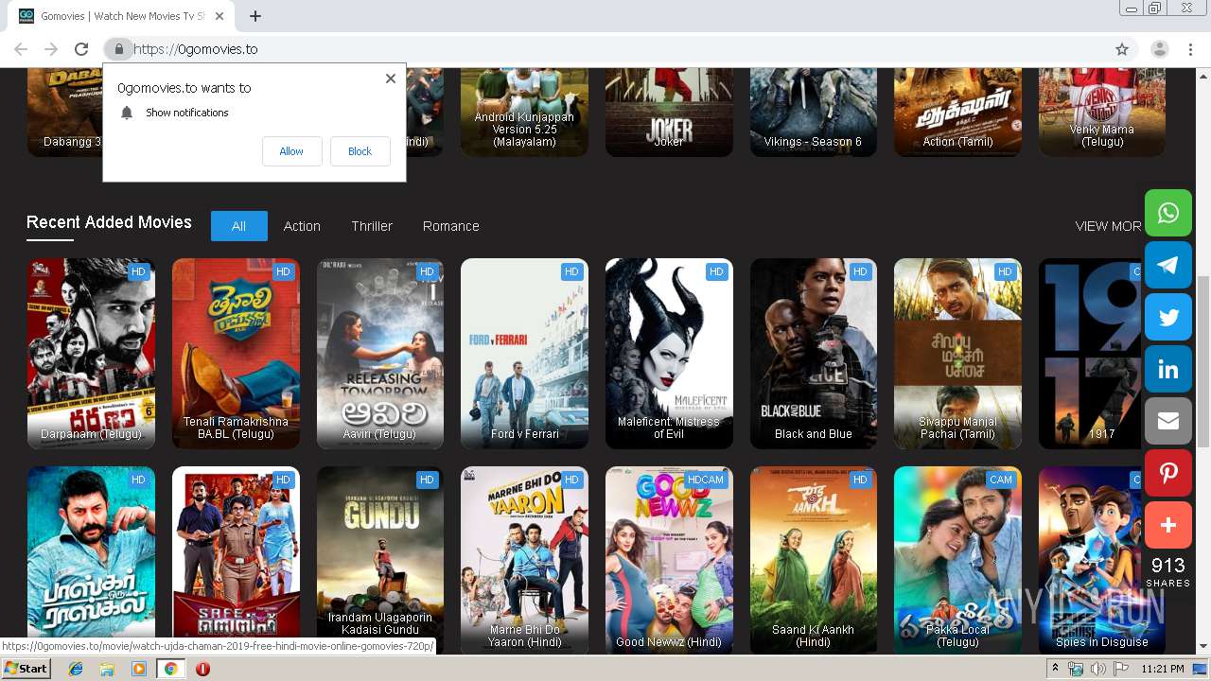Open Black and Blue movie poster
Image resolution: width=1211 pixels, height=681 pixels.
tap(814, 354)
